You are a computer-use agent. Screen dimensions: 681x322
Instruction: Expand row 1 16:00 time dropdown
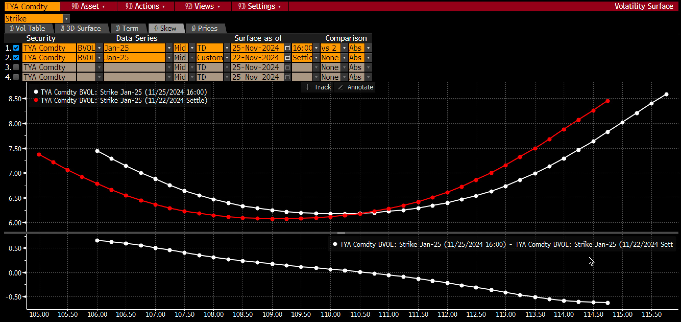click(316, 48)
